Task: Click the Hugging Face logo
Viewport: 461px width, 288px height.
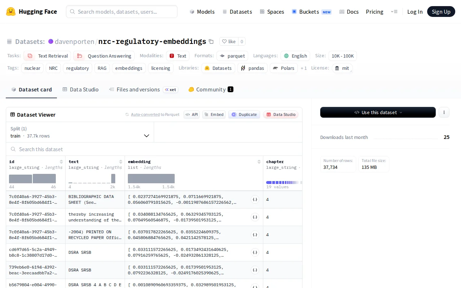Action: tap(32, 12)
